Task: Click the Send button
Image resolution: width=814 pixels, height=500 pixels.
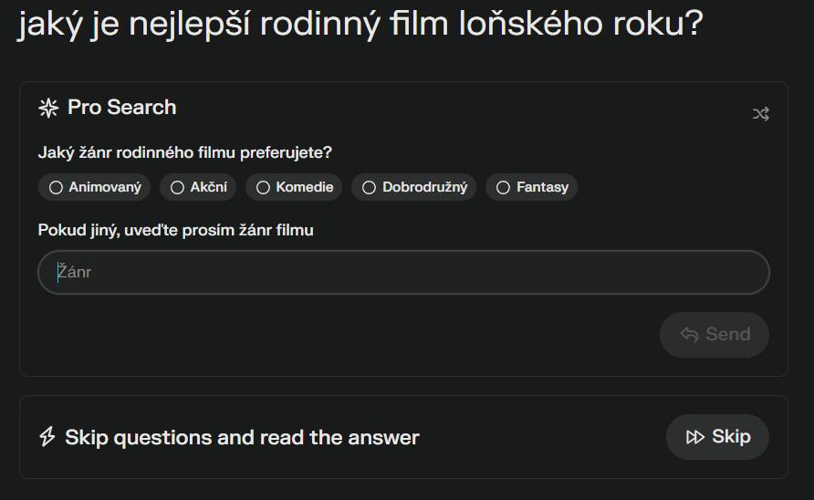Action: (x=715, y=334)
